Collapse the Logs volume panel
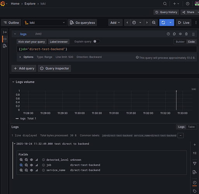Image resolution: width=199 pixels, height=194 pixels. [13, 82]
